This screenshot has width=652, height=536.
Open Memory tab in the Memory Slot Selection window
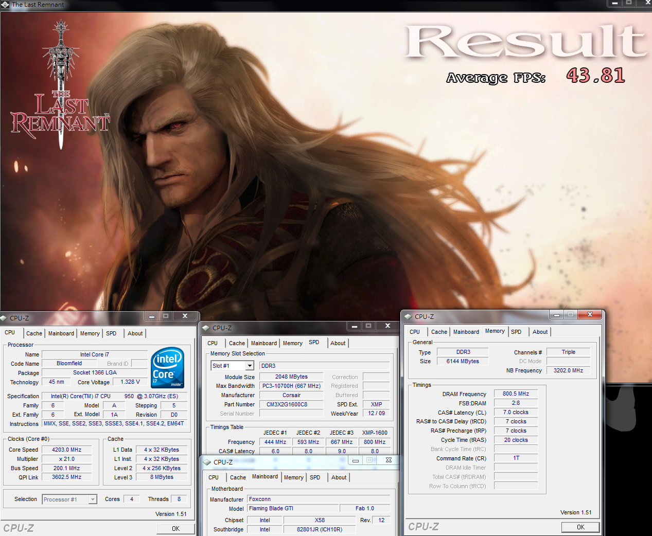click(293, 343)
